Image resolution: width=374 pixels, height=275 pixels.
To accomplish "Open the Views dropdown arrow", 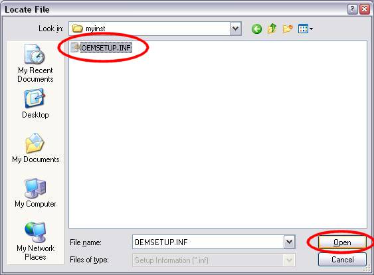I will point(311,29).
